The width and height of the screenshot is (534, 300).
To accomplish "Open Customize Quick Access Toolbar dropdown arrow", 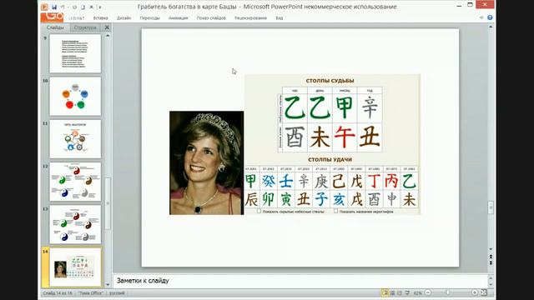I will pos(100,7).
